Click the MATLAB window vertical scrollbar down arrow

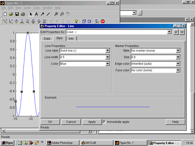[192, 132]
